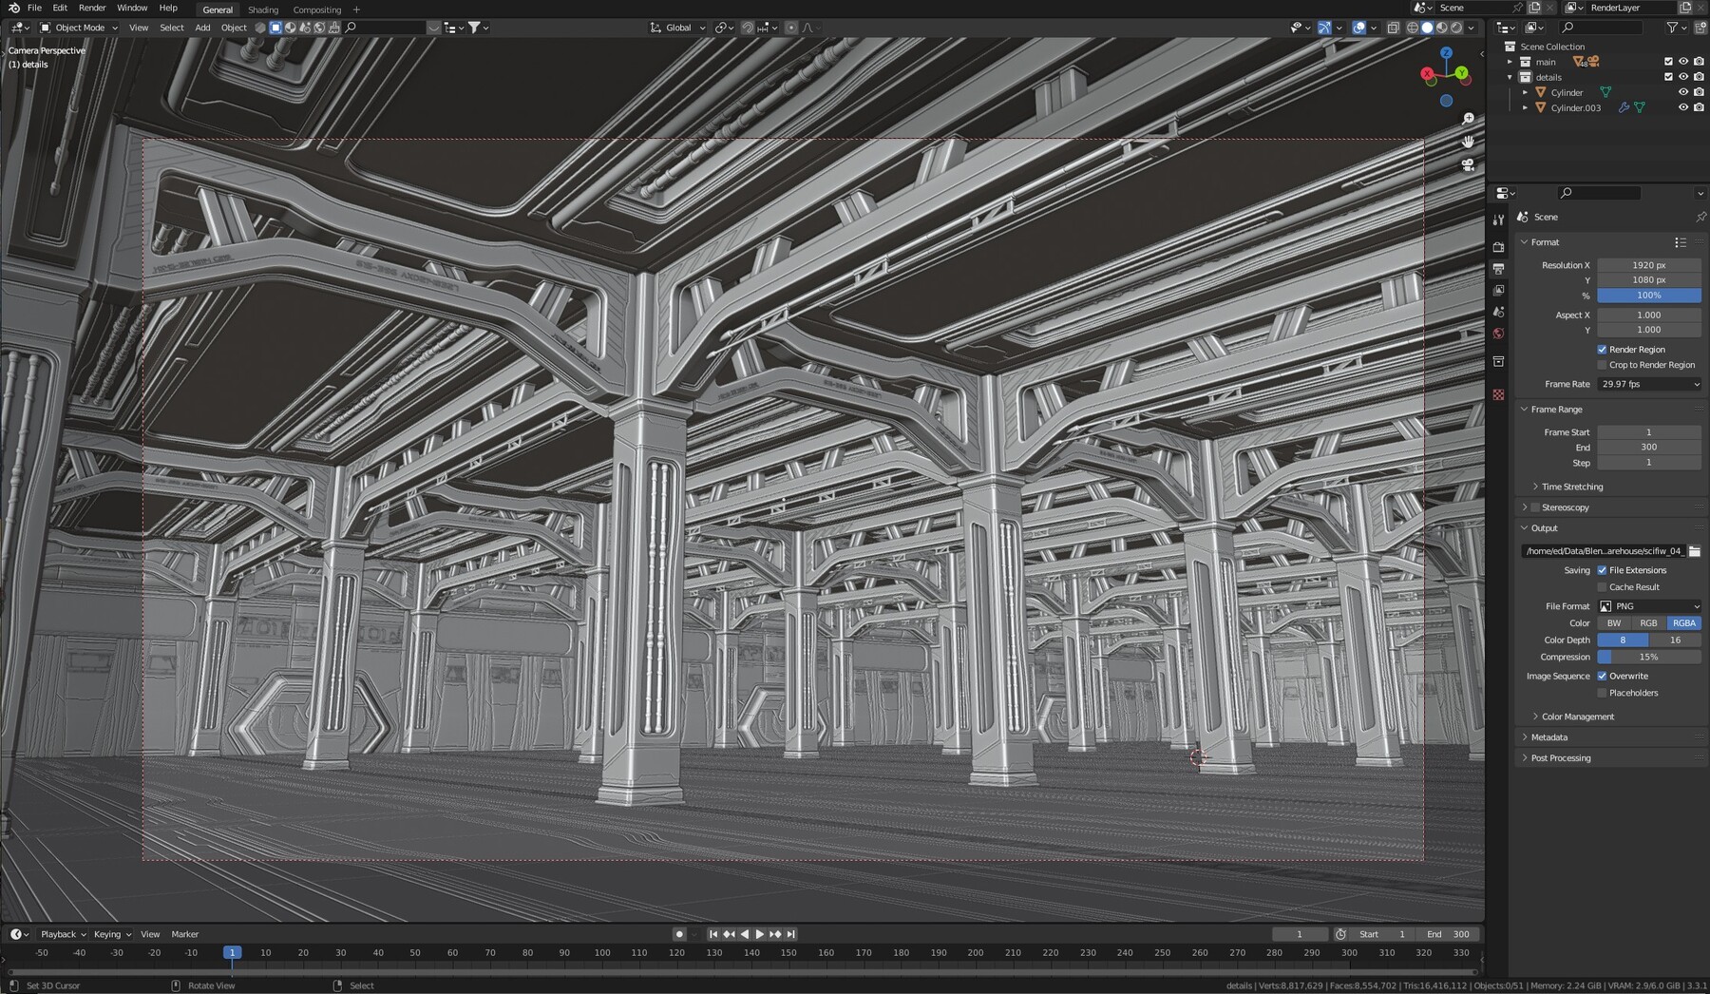Open the PNG File Format dropdown

(1650, 605)
